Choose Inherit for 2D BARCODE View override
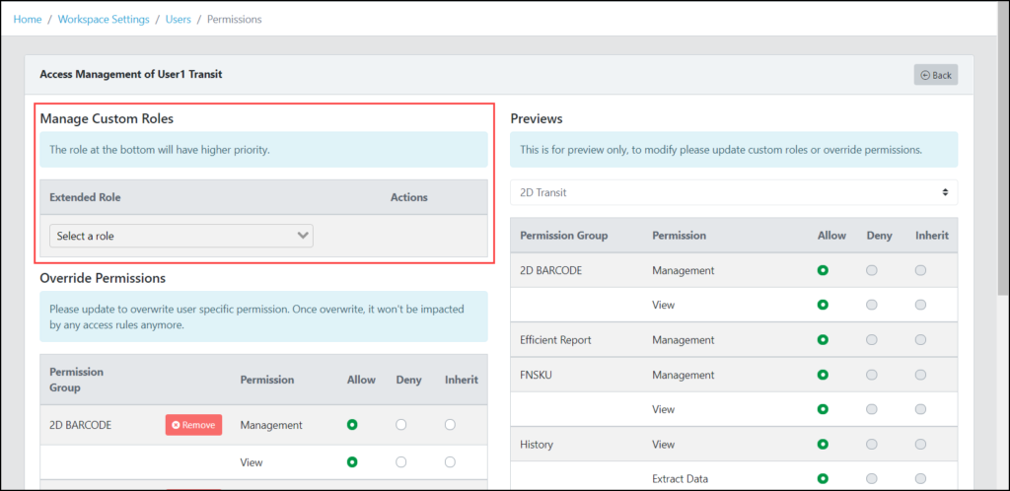 tap(450, 462)
